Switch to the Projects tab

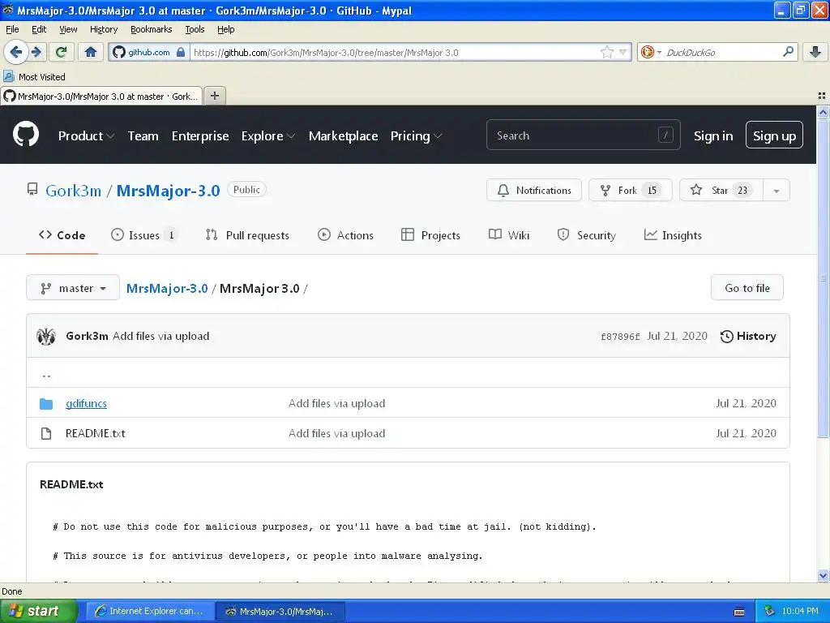tap(431, 235)
